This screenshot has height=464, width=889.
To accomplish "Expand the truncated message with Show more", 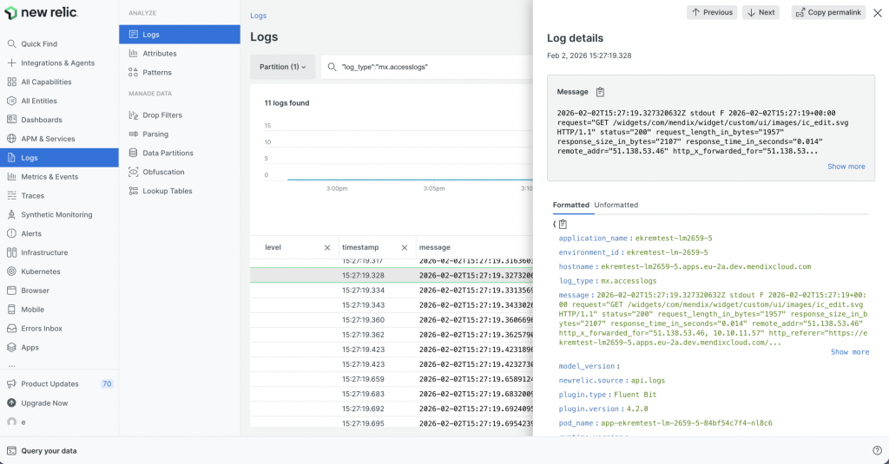I will (x=846, y=167).
